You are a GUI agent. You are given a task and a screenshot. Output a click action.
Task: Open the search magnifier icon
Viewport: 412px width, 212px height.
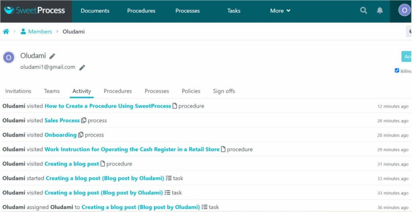tap(363, 10)
